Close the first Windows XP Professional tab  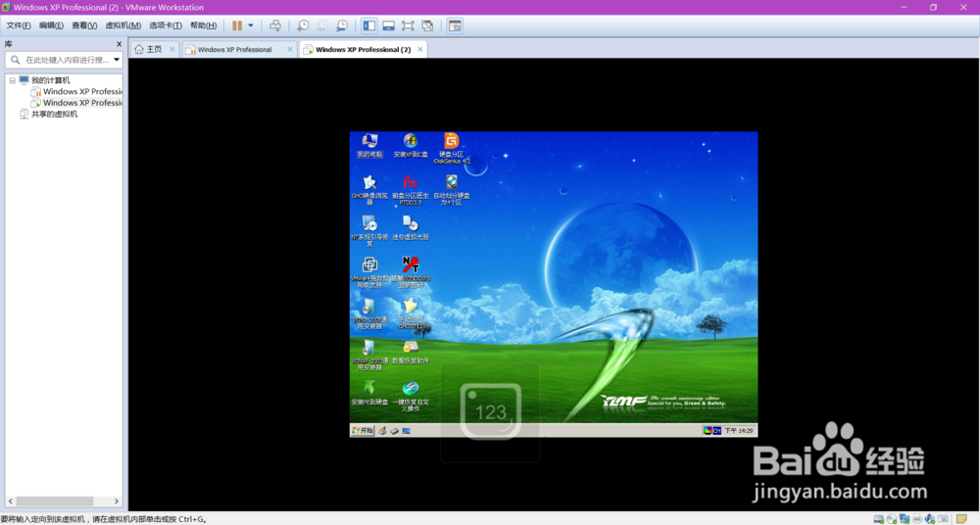click(x=290, y=49)
